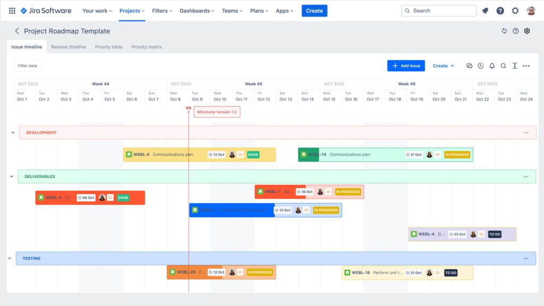The height and width of the screenshot is (306, 544).
Task: Click the 09 today marker on the timeline
Action: (189, 108)
